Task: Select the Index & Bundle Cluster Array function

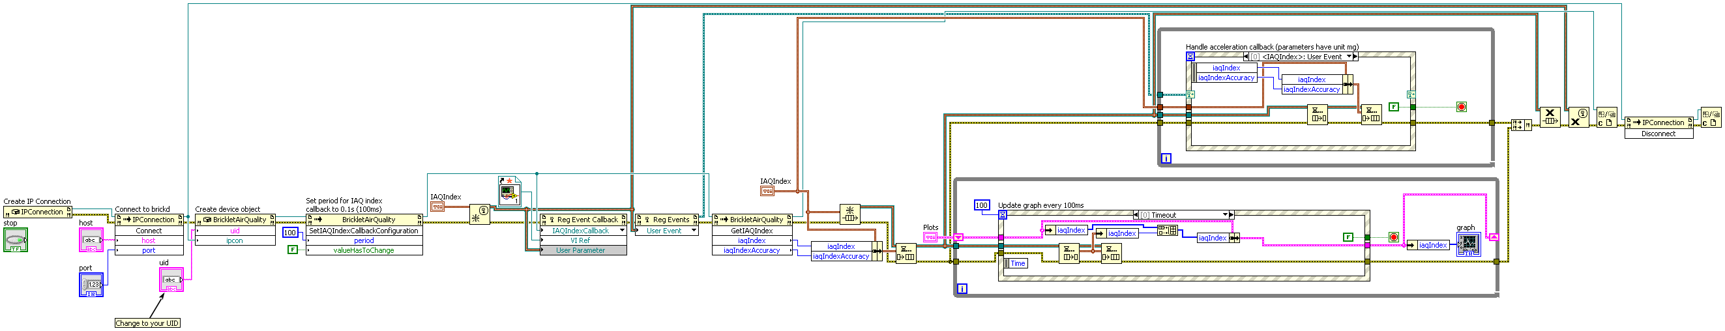Action: 1167,231
